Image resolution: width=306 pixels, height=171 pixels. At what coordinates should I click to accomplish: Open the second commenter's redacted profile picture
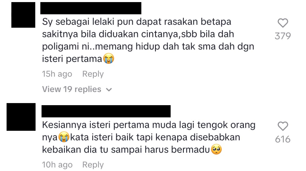pos(21,117)
